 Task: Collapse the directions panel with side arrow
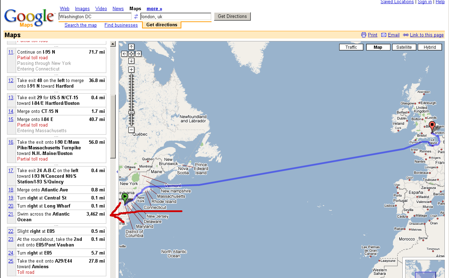coord(117,172)
